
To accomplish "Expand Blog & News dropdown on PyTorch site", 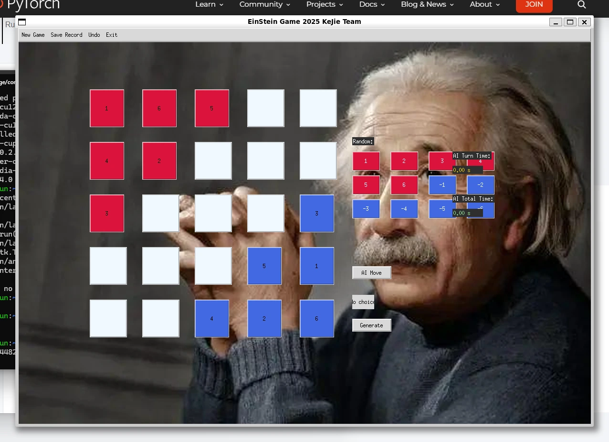I will point(427,4).
